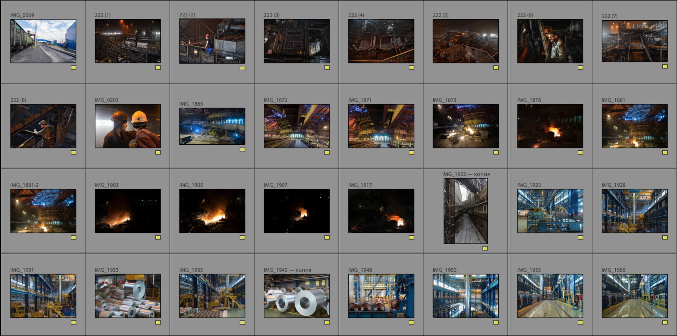Select the IMG_1928 thumbnail
Screen dimensions: 677x336
click(634, 211)
